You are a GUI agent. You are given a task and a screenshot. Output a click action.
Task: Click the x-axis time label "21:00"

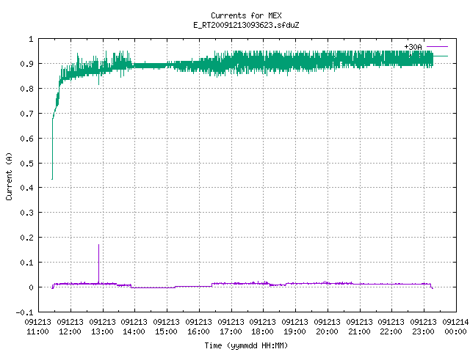point(359,331)
